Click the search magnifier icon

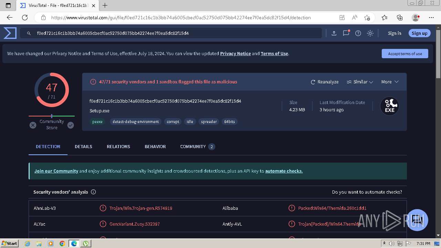pos(29,33)
